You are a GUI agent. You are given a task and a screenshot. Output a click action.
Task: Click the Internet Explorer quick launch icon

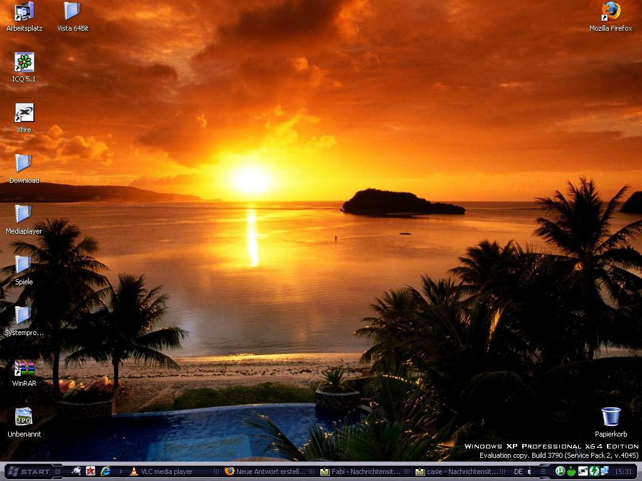(x=105, y=471)
